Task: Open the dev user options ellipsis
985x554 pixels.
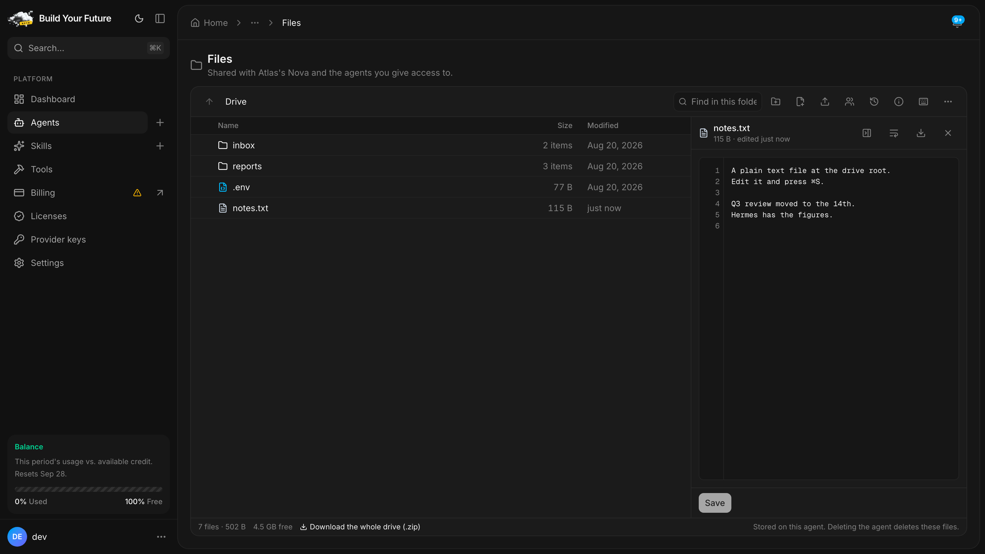Action: tap(161, 537)
